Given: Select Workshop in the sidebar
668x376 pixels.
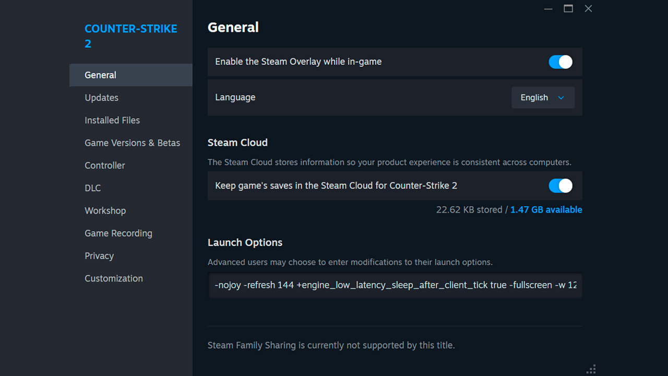Looking at the screenshot, I should (131, 210).
